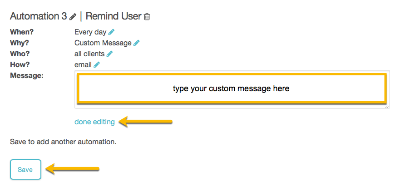This screenshot has height=186, width=395.
Task: Select the 'Remind User' heading text
Action: tap(114, 16)
